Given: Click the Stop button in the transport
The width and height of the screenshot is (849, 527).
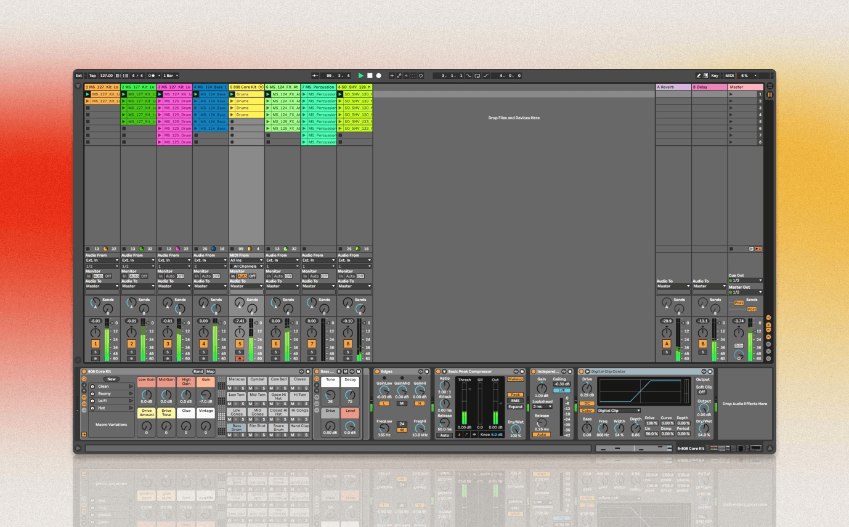Looking at the screenshot, I should [x=370, y=75].
